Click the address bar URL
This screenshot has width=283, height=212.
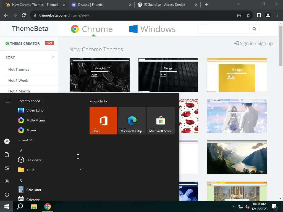tap(64, 15)
